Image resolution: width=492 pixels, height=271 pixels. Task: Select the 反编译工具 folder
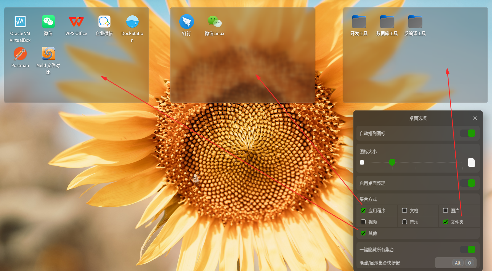click(415, 22)
